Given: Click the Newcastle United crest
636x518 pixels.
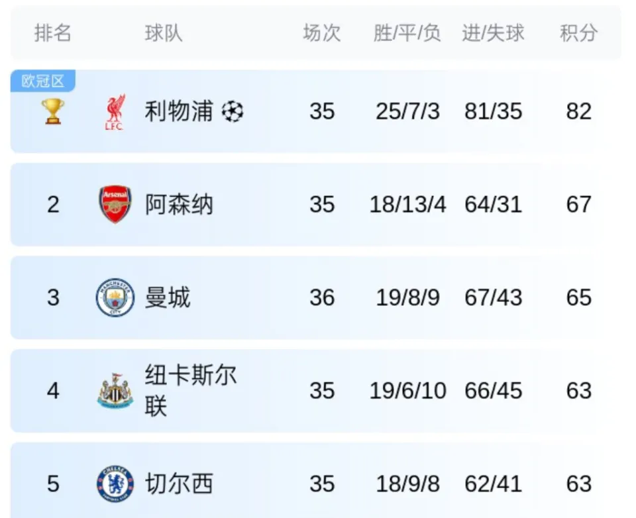Looking at the screenshot, I should click(115, 391).
